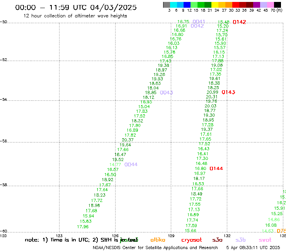Click the wave height value 15.04
Image resolution: width=286 pixels, height=251 pixels.
pos(144,107)
